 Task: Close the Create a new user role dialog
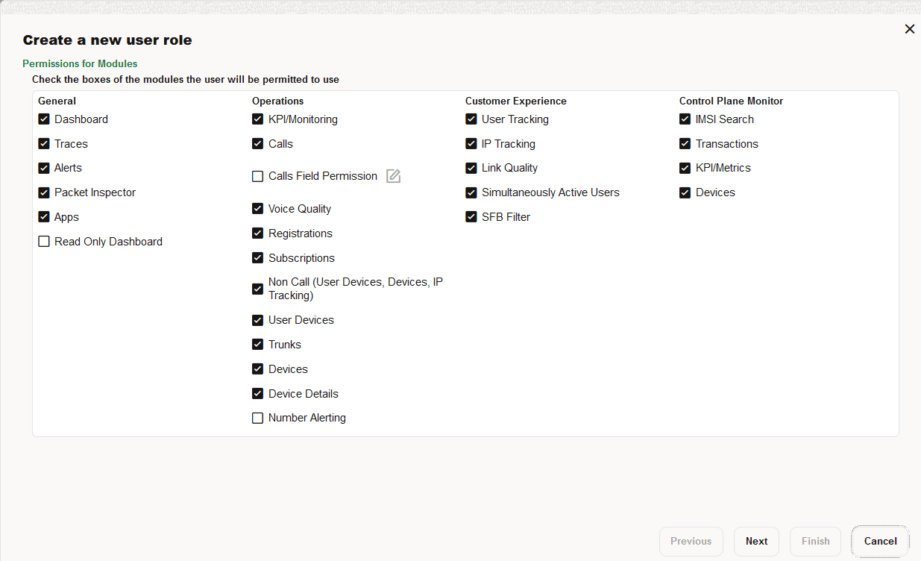(909, 28)
